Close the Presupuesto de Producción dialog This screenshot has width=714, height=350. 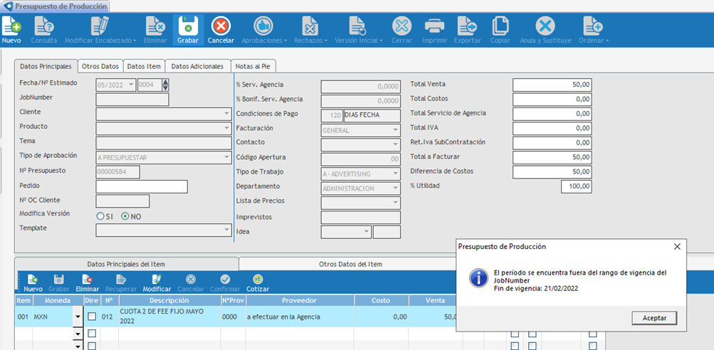(x=676, y=247)
